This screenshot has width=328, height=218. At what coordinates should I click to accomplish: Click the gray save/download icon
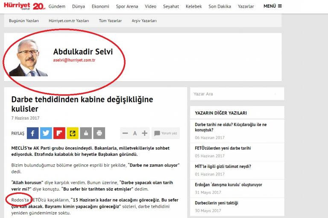point(86,133)
